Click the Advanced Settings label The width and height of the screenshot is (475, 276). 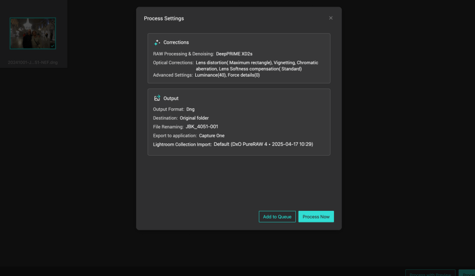coord(173,75)
